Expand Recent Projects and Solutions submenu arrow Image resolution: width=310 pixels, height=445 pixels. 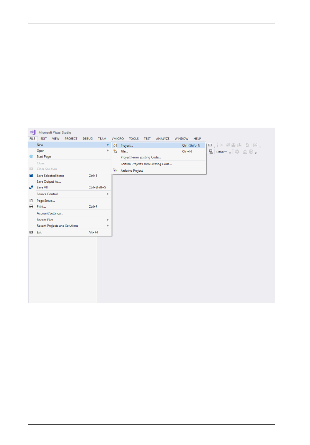[108, 226]
